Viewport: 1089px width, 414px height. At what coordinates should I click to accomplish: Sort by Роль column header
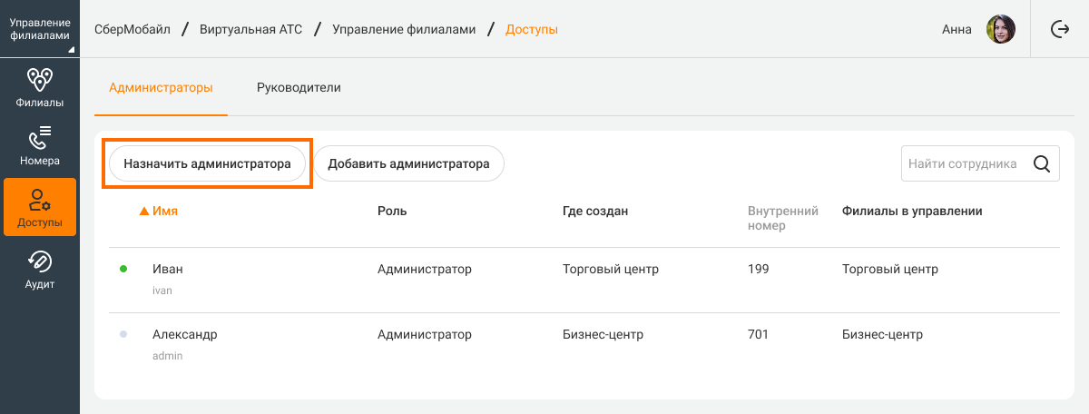(392, 212)
